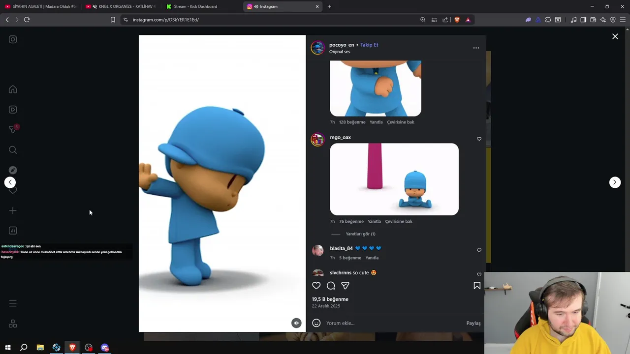Open mgo_oax username

point(340,137)
